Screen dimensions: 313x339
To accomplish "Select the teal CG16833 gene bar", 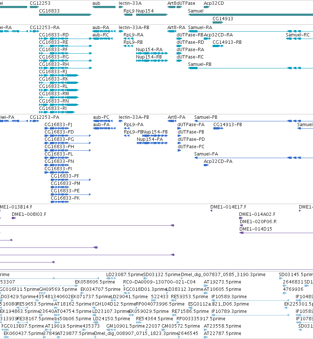I will pos(65,15).
